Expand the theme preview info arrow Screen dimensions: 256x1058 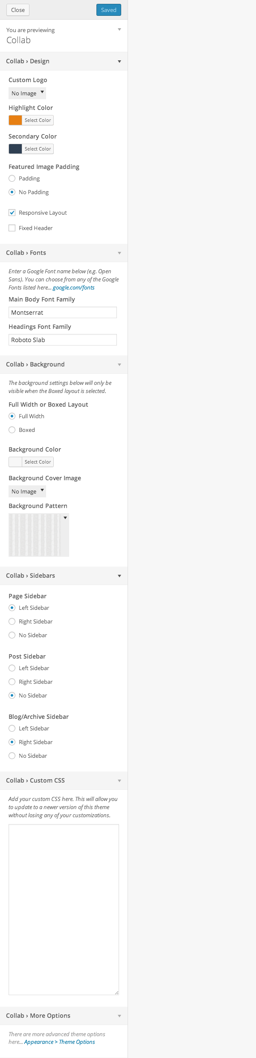click(x=119, y=30)
